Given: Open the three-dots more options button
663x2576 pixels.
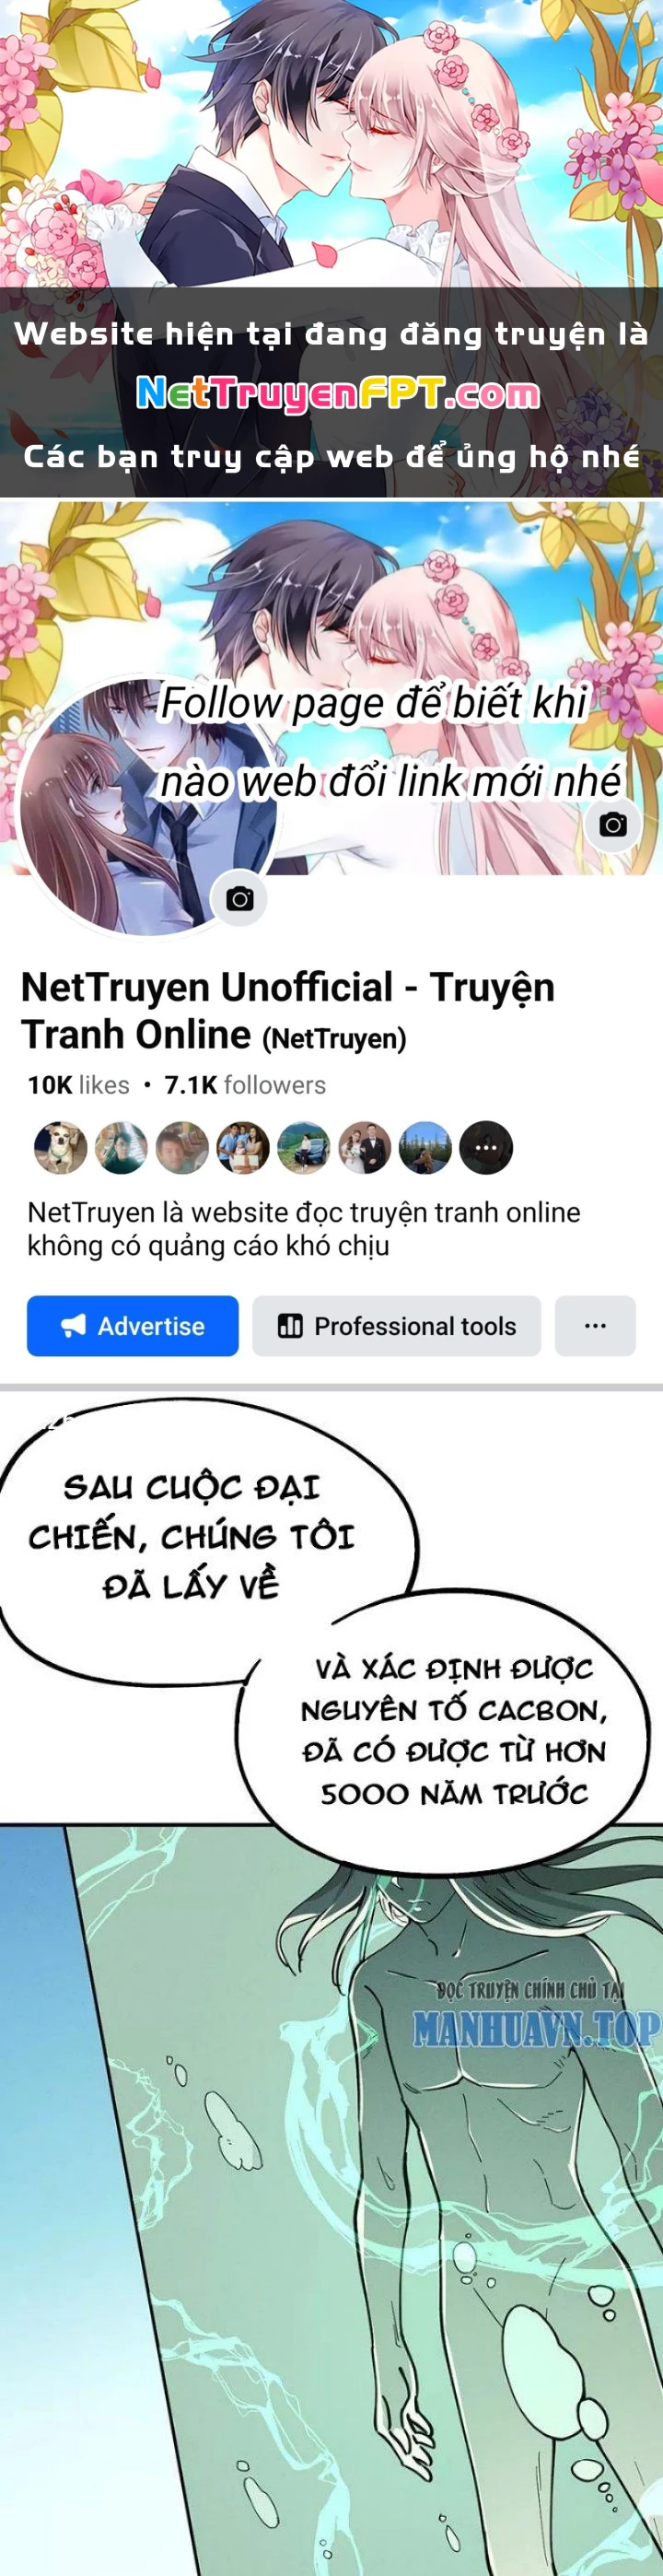Looking at the screenshot, I should click(x=595, y=1326).
